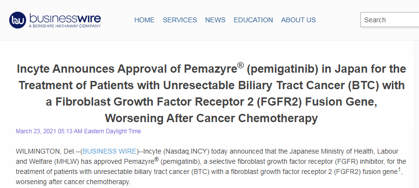This screenshot has width=419, height=188.
Task: Open the SERVICES menu
Action: 180,20
